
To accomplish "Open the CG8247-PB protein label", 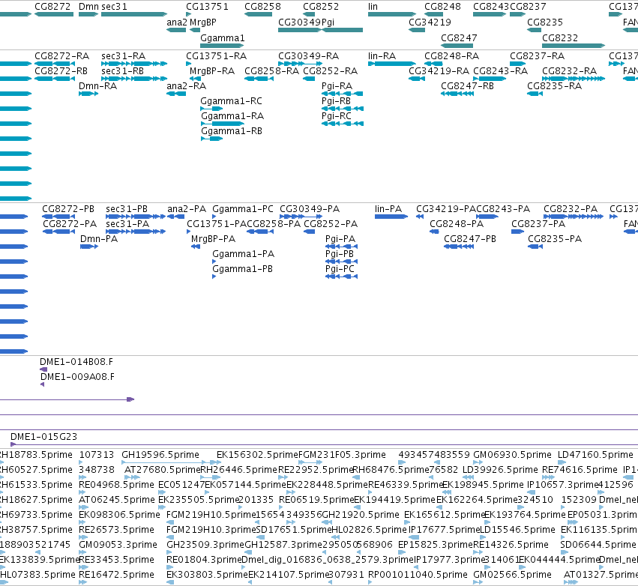I will (x=470, y=239).
